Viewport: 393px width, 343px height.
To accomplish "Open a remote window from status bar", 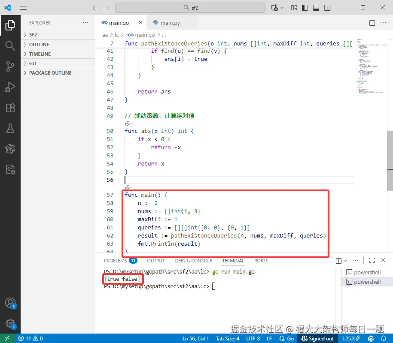I will [x=7, y=338].
